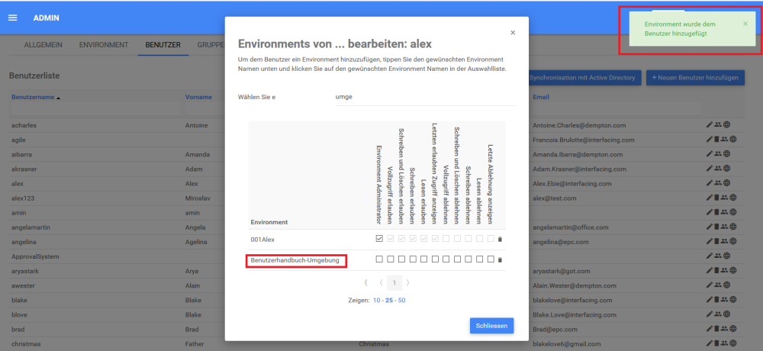This screenshot has height=351, width=763.
Task: Check Environment Administrator for Benutzerhandbuch-Umgebung
Action: click(x=379, y=260)
